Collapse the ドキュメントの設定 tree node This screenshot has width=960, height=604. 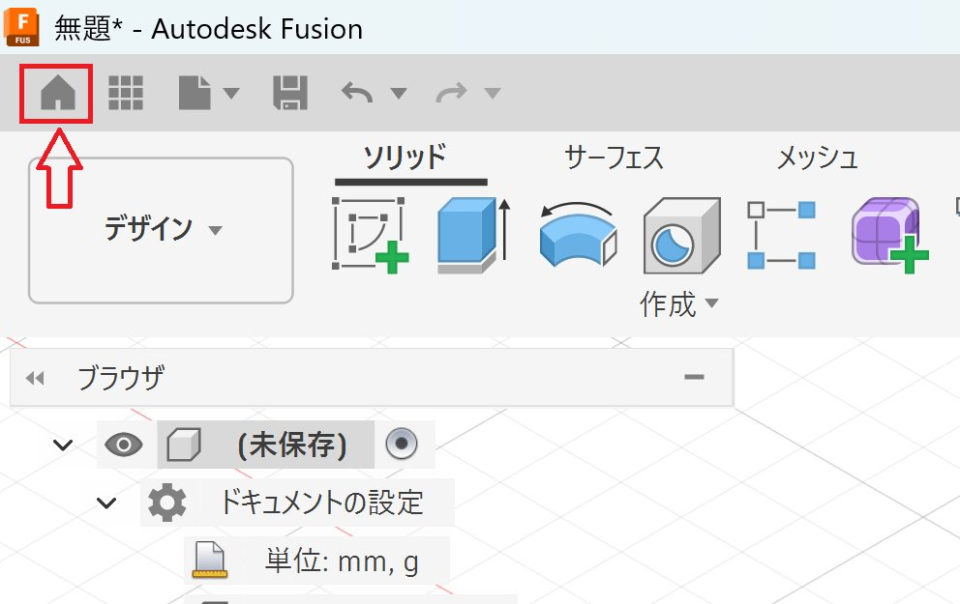click(106, 503)
